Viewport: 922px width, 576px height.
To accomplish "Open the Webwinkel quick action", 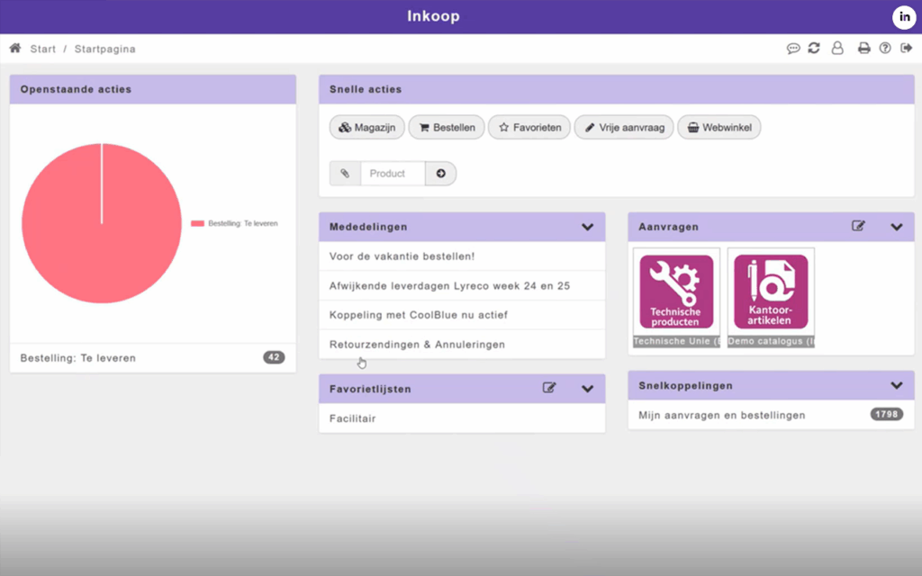I will click(719, 128).
